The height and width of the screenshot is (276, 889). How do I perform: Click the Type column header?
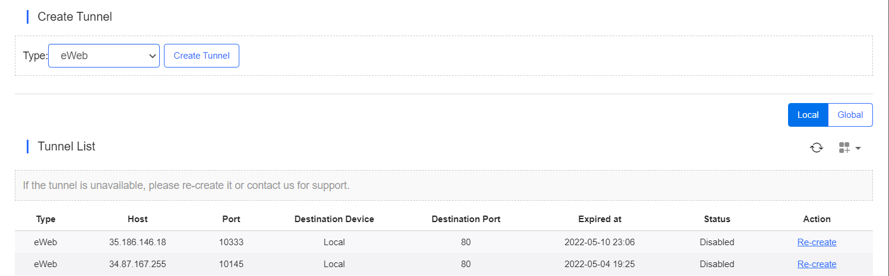(x=46, y=219)
